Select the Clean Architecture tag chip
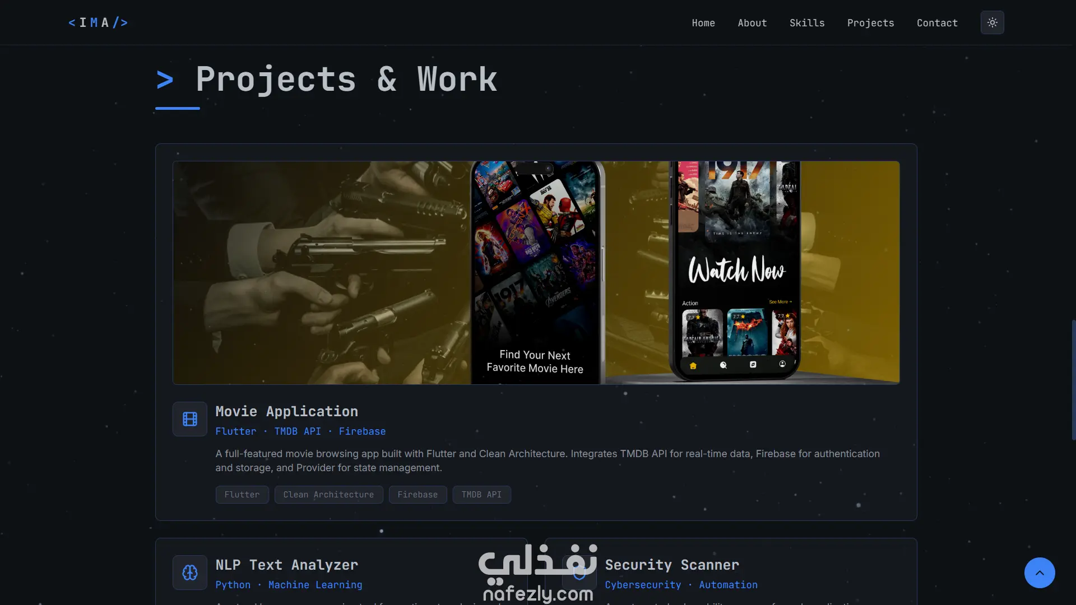 pos(328,495)
